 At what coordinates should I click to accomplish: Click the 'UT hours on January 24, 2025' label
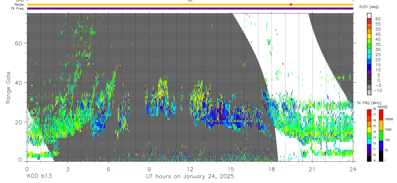[x=190, y=177]
